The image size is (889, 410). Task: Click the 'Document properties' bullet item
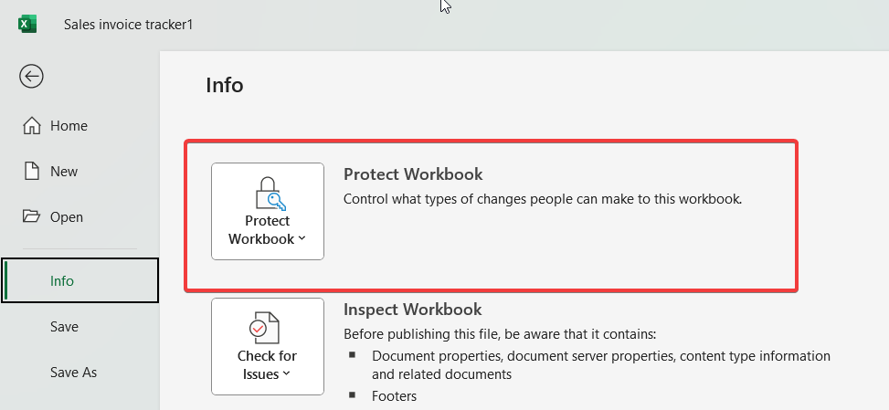pyautogui.click(x=601, y=364)
